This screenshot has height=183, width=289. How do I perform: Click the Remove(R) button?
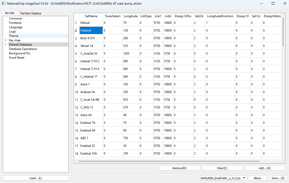click(179, 168)
